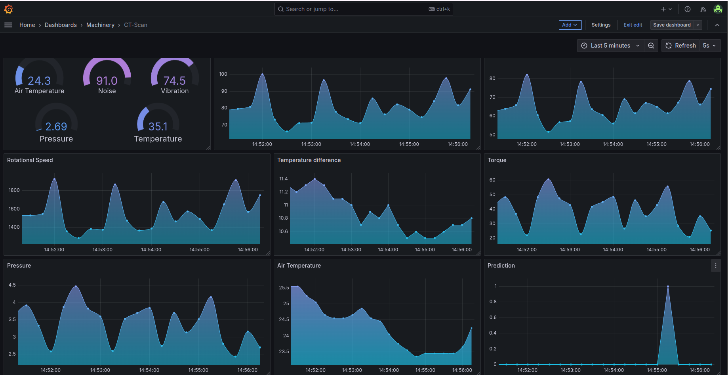Click the zoom out time range icon
The image size is (728, 375).
coord(651,46)
